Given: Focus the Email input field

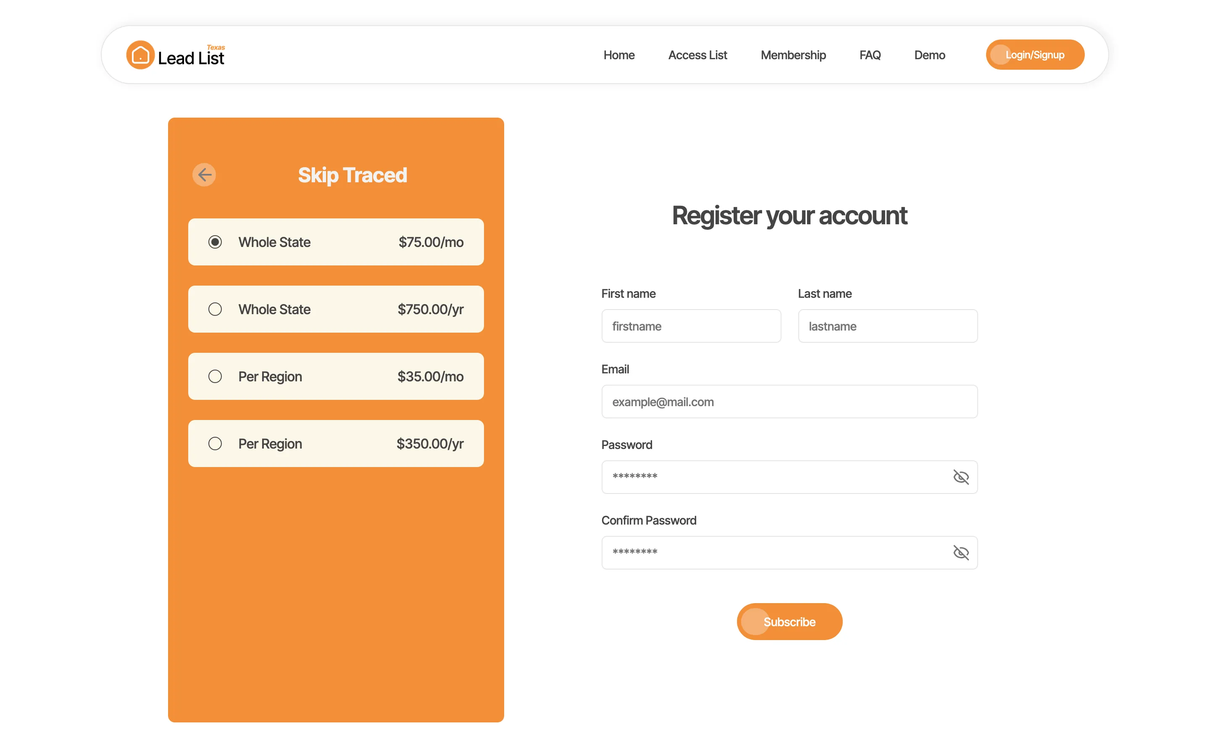Looking at the screenshot, I should (789, 402).
